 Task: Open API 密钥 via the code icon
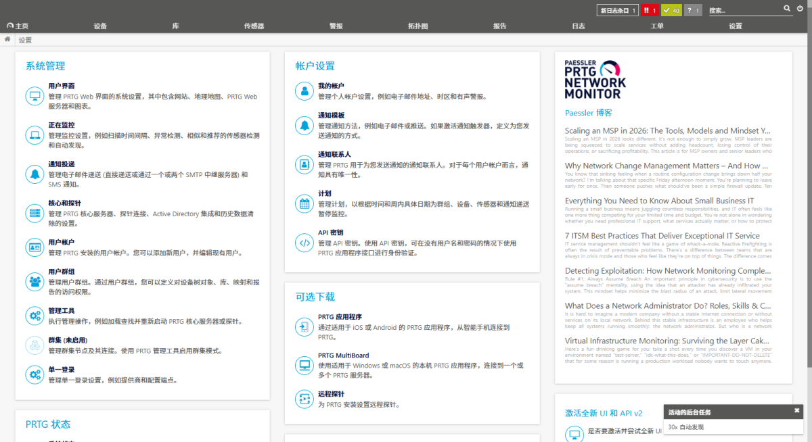click(303, 243)
